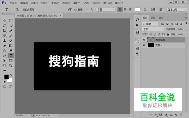Open the 文件(F) menu

13,3
